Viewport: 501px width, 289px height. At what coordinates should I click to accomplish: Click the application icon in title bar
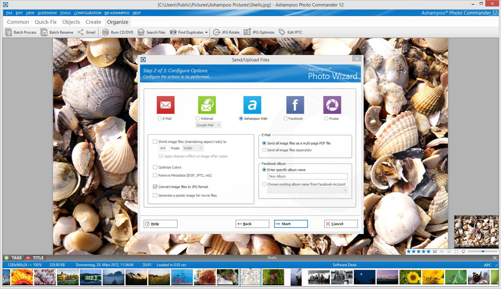(5, 5)
